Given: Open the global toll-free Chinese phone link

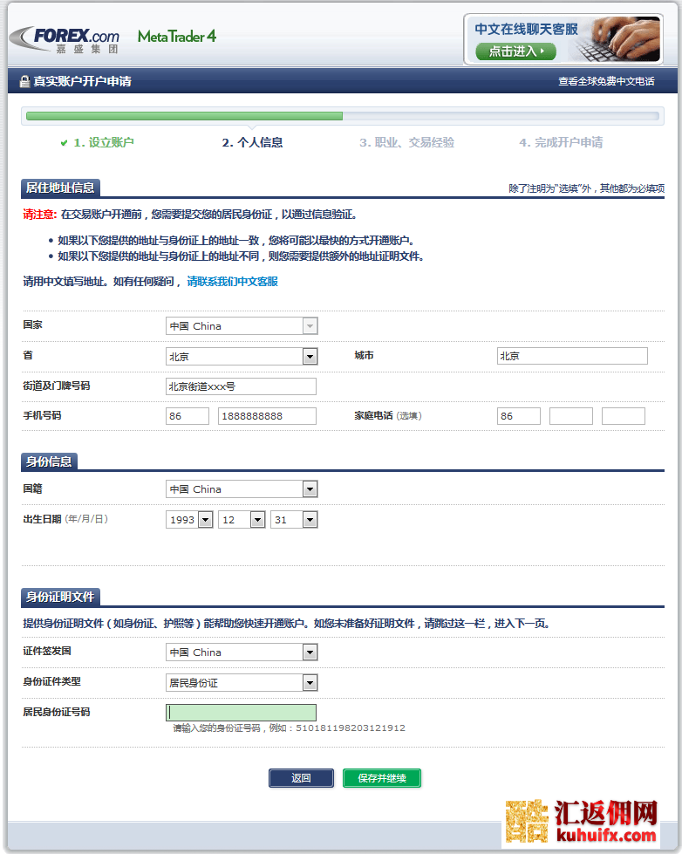Looking at the screenshot, I should pos(606,82).
